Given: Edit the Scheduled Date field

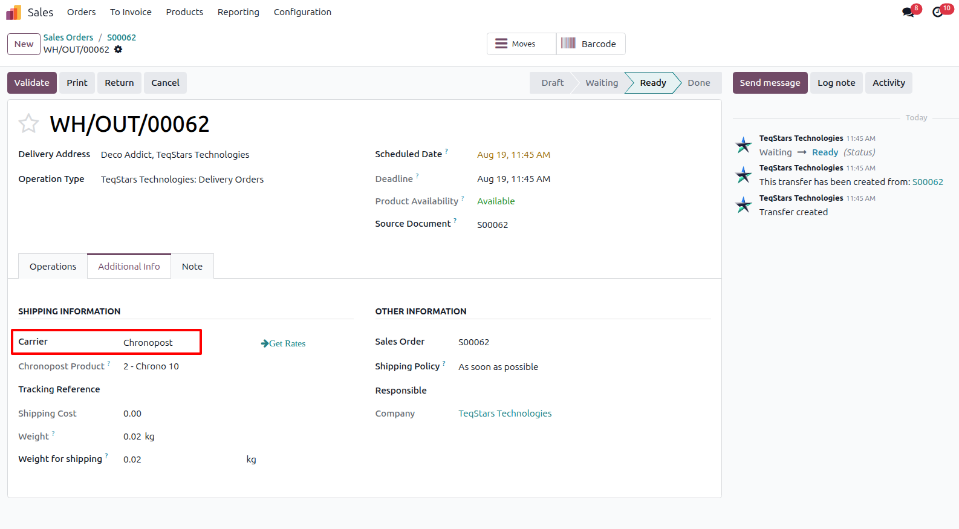Looking at the screenshot, I should coord(513,155).
